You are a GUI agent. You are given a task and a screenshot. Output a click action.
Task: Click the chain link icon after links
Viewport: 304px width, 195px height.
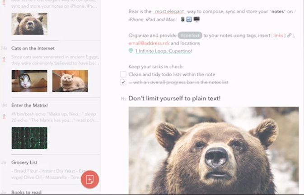click(x=289, y=36)
